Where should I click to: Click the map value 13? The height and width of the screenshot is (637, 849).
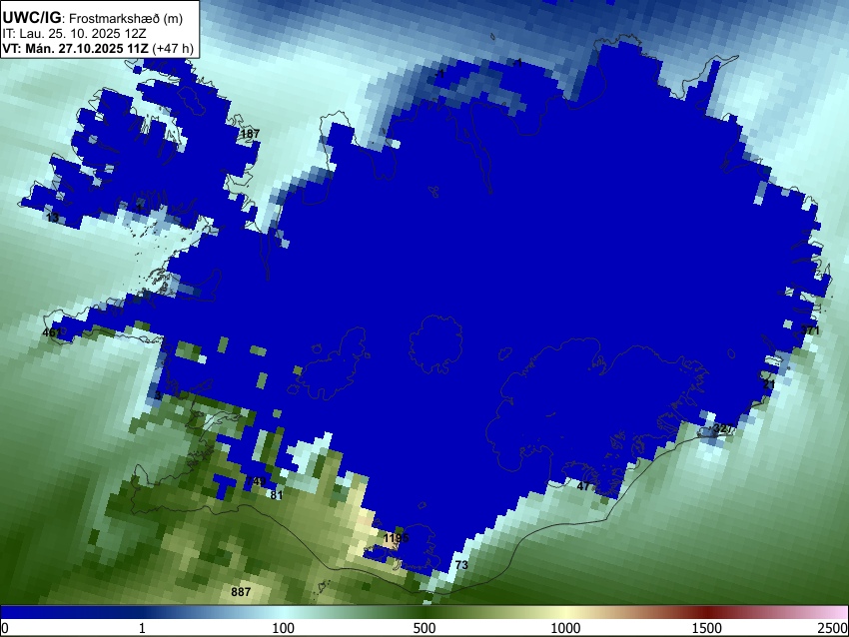53,218
